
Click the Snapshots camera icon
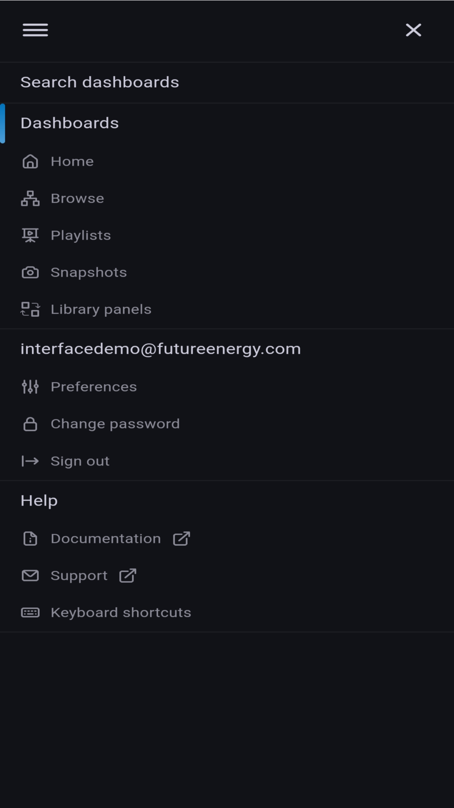[30, 272]
